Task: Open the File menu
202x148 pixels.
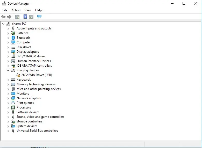Action: pyautogui.click(x=5, y=10)
